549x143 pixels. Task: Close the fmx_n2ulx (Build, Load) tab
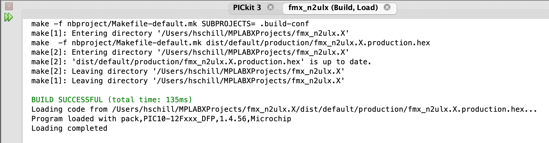[387, 7]
